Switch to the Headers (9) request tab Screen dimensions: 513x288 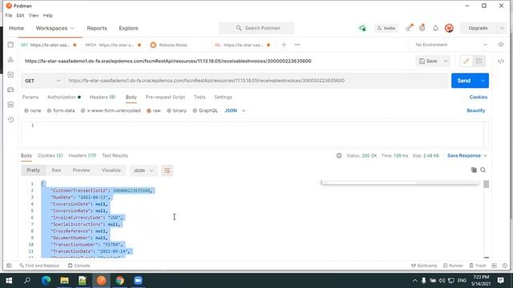(x=103, y=98)
